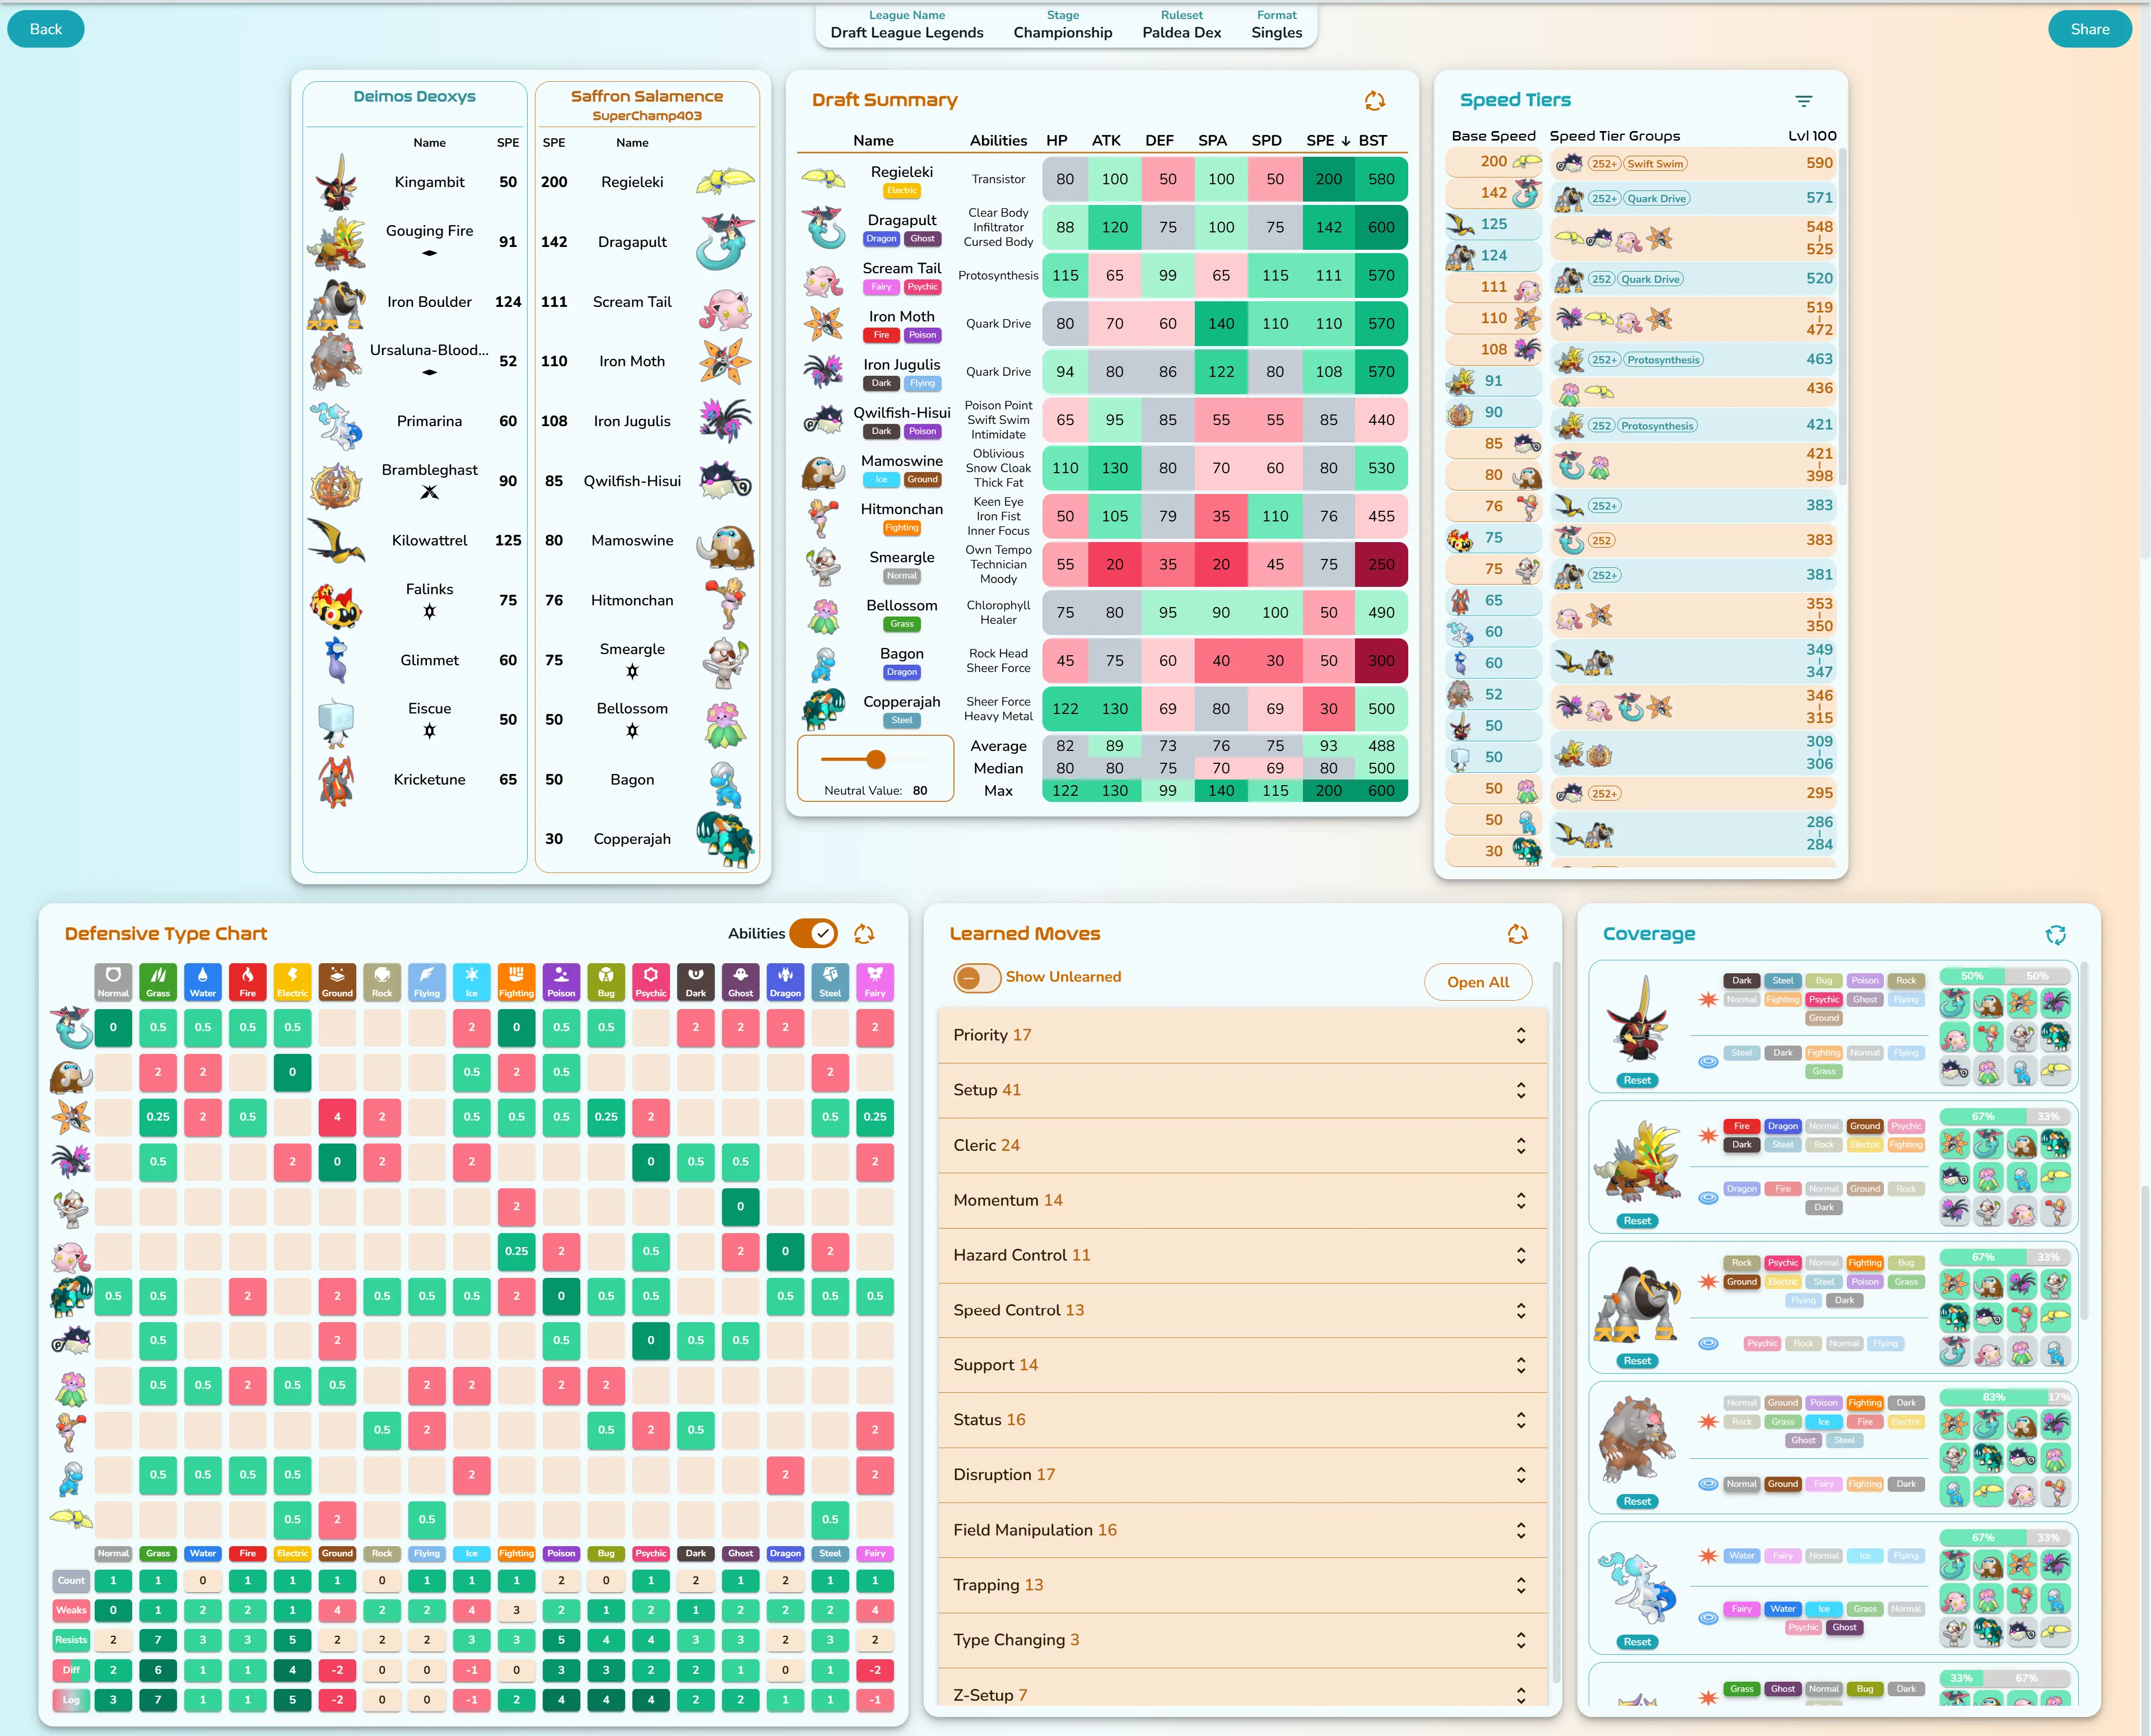The width and height of the screenshot is (2151, 1736).
Task: Click the Coverage panel refresh icon
Action: [x=2055, y=935]
